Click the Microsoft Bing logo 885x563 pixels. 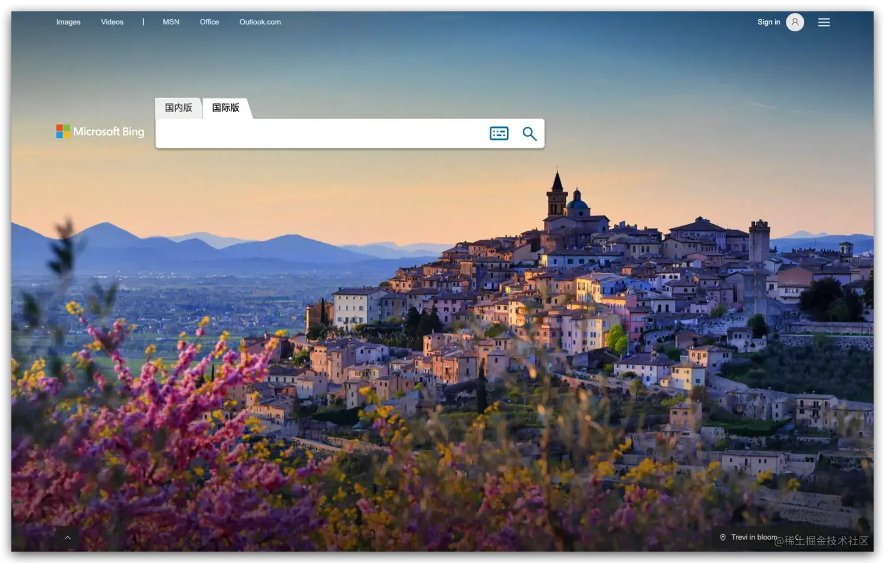pyautogui.click(x=100, y=131)
